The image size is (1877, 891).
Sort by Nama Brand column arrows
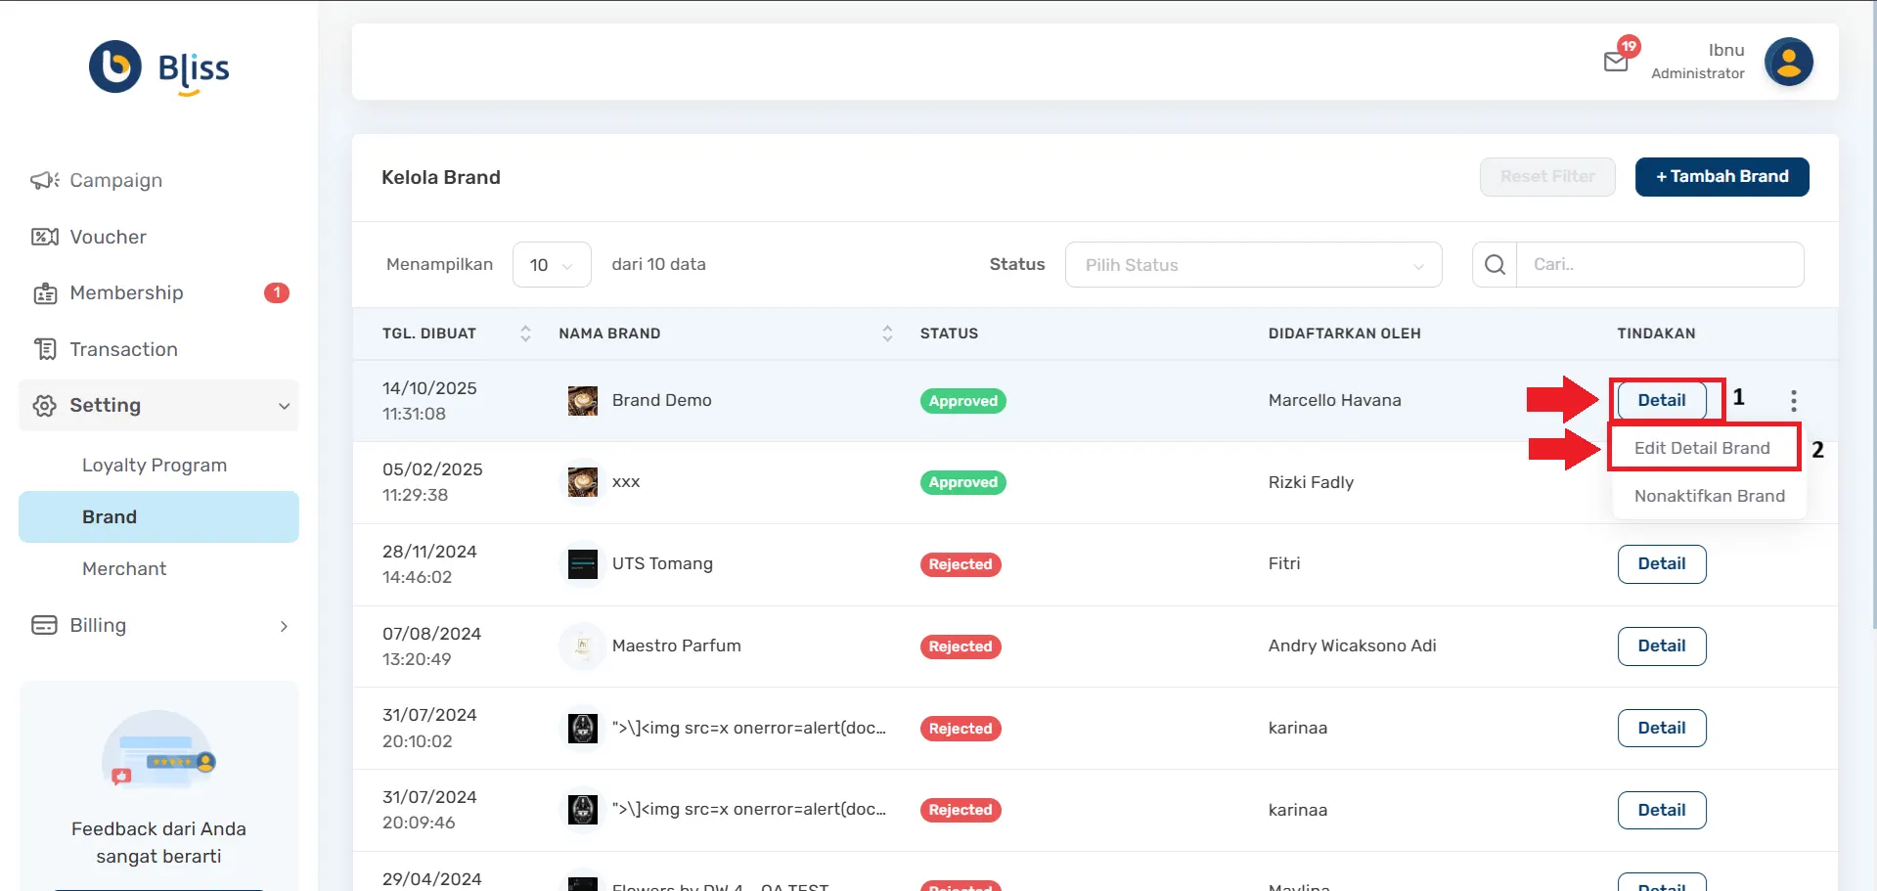click(887, 334)
